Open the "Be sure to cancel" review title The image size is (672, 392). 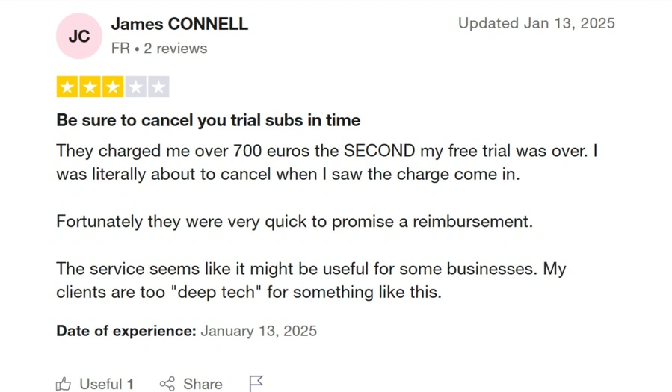coord(208,121)
